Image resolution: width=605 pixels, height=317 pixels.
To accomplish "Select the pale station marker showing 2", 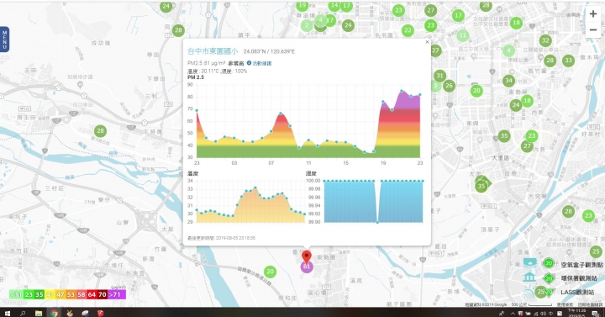I will [307, 26].
